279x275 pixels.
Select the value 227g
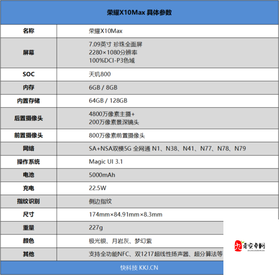pyautogui.click(x=96, y=228)
